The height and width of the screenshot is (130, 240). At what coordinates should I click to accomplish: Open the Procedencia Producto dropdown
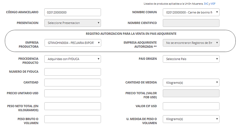pyautogui.click(x=73, y=59)
